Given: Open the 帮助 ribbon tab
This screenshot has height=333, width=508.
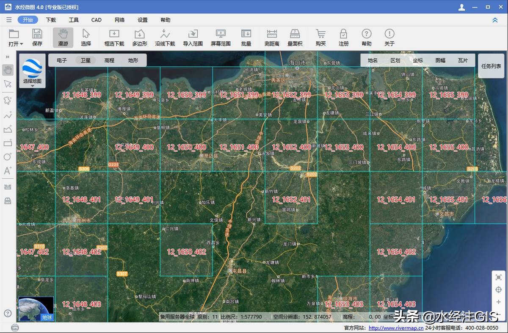Looking at the screenshot, I should 166,20.
